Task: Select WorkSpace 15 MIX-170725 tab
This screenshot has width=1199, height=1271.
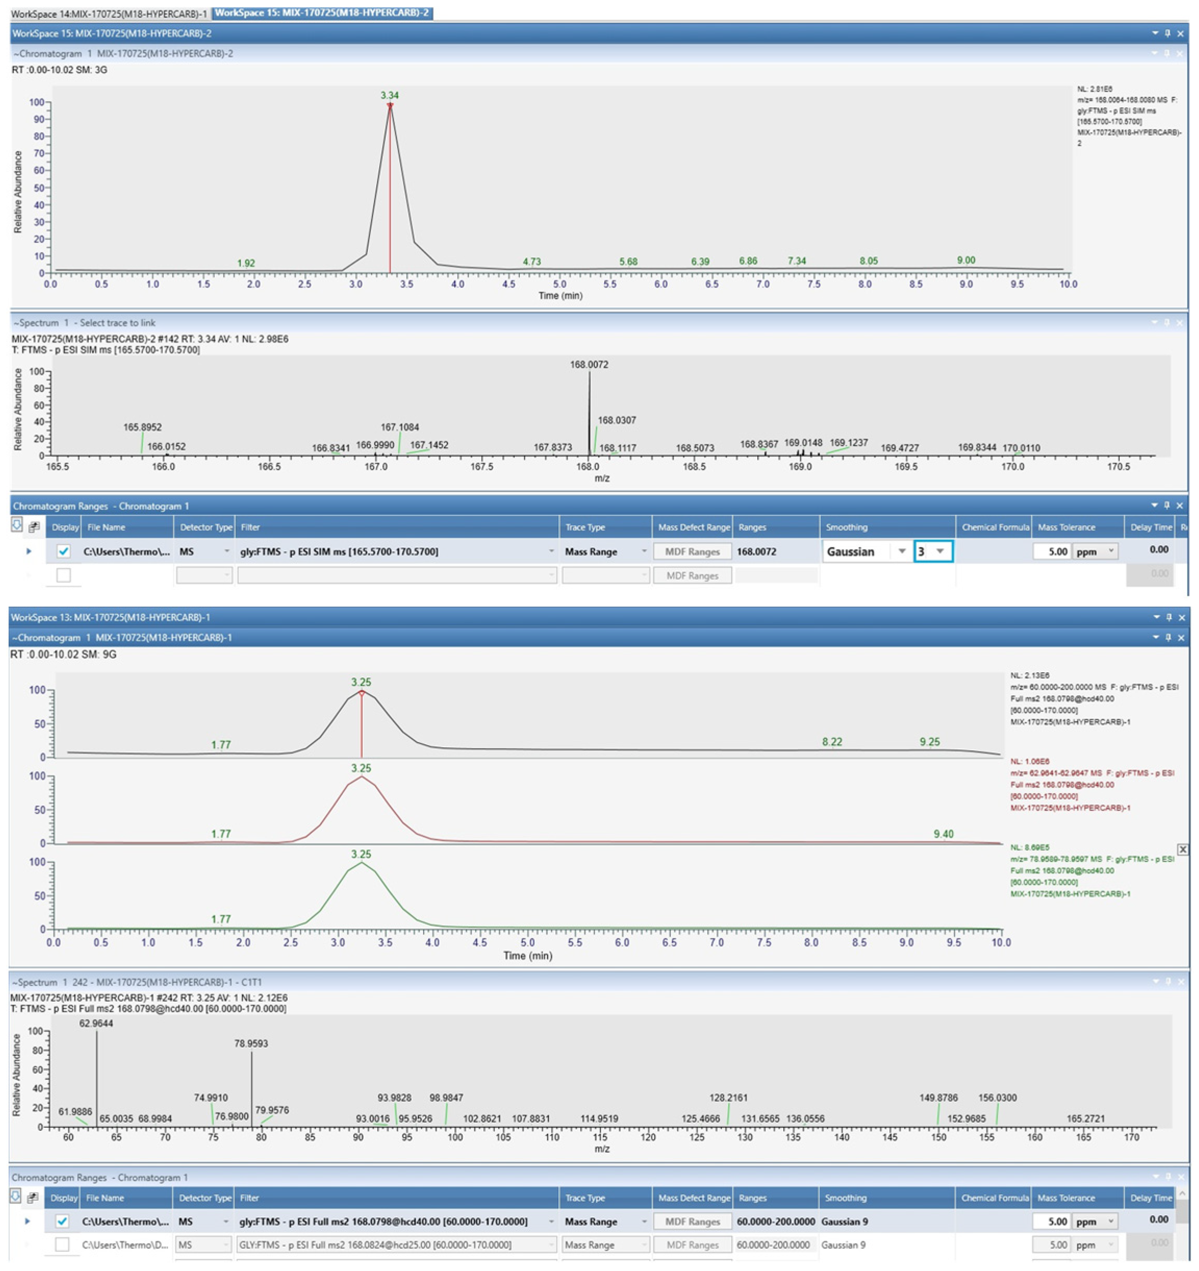Action: click(322, 13)
